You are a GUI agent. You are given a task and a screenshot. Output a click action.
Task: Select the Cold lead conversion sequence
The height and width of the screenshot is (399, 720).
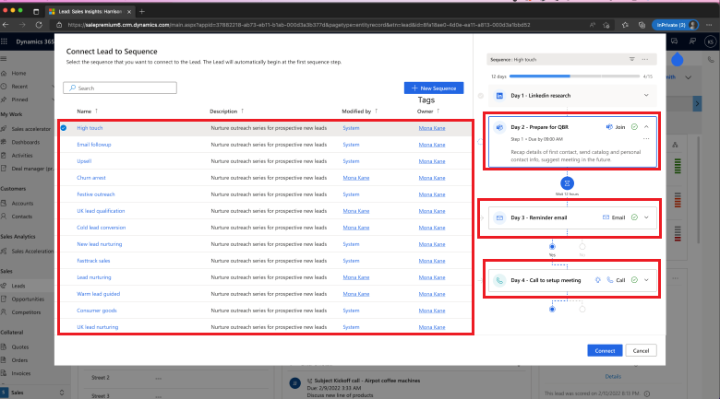point(101,228)
